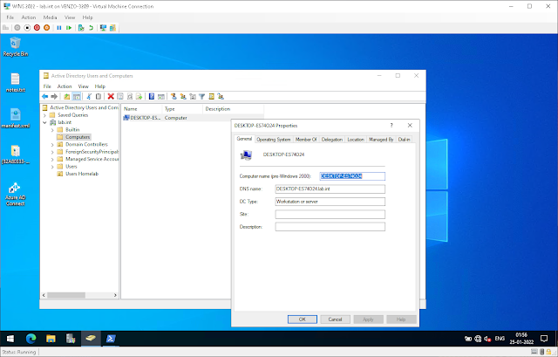
Task: Click the Type column header
Action: (x=182, y=109)
